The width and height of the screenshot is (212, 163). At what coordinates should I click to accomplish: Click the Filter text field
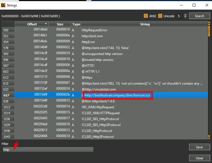[x=48, y=149]
